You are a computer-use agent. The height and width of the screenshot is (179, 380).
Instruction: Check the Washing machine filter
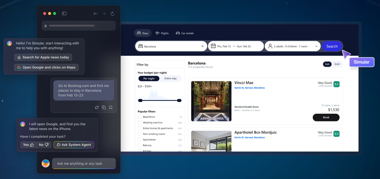tap(139, 122)
